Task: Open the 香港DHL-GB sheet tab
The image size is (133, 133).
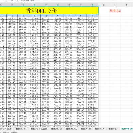Action: (x=57, y=129)
